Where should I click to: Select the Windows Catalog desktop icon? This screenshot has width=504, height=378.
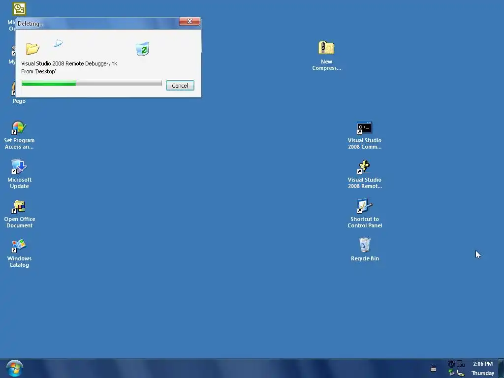tap(19, 246)
